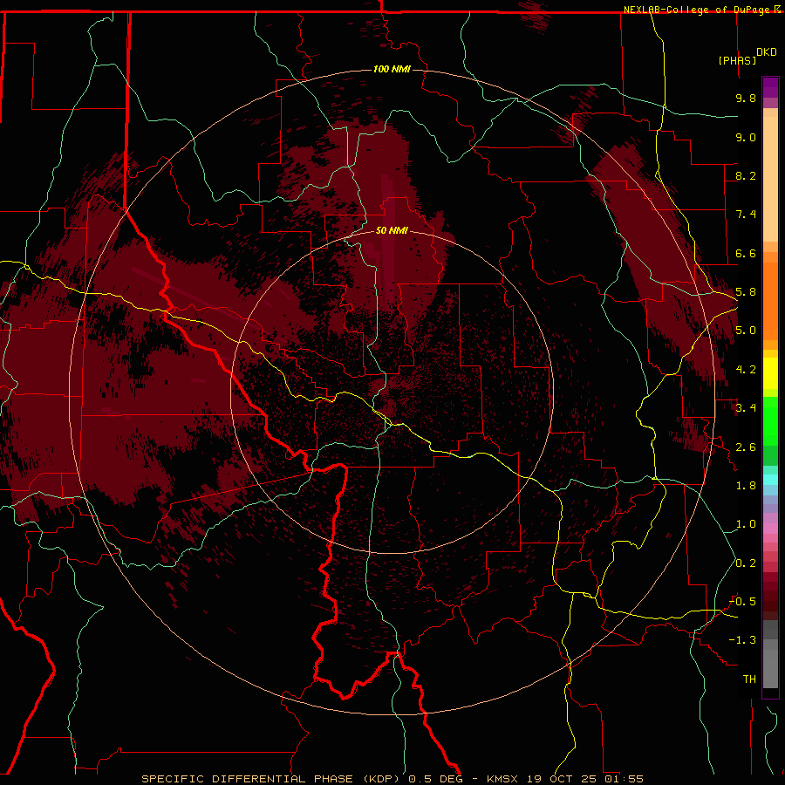
Task: Click the light peach segment of the color bar
Action: (x=770, y=179)
